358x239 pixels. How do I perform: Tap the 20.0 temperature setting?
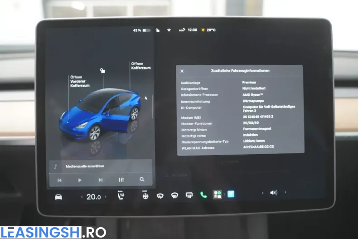coord(94,197)
